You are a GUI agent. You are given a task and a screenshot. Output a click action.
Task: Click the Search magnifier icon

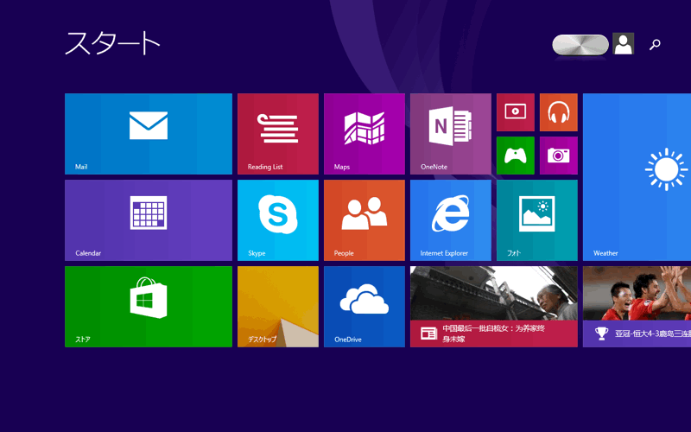click(655, 45)
